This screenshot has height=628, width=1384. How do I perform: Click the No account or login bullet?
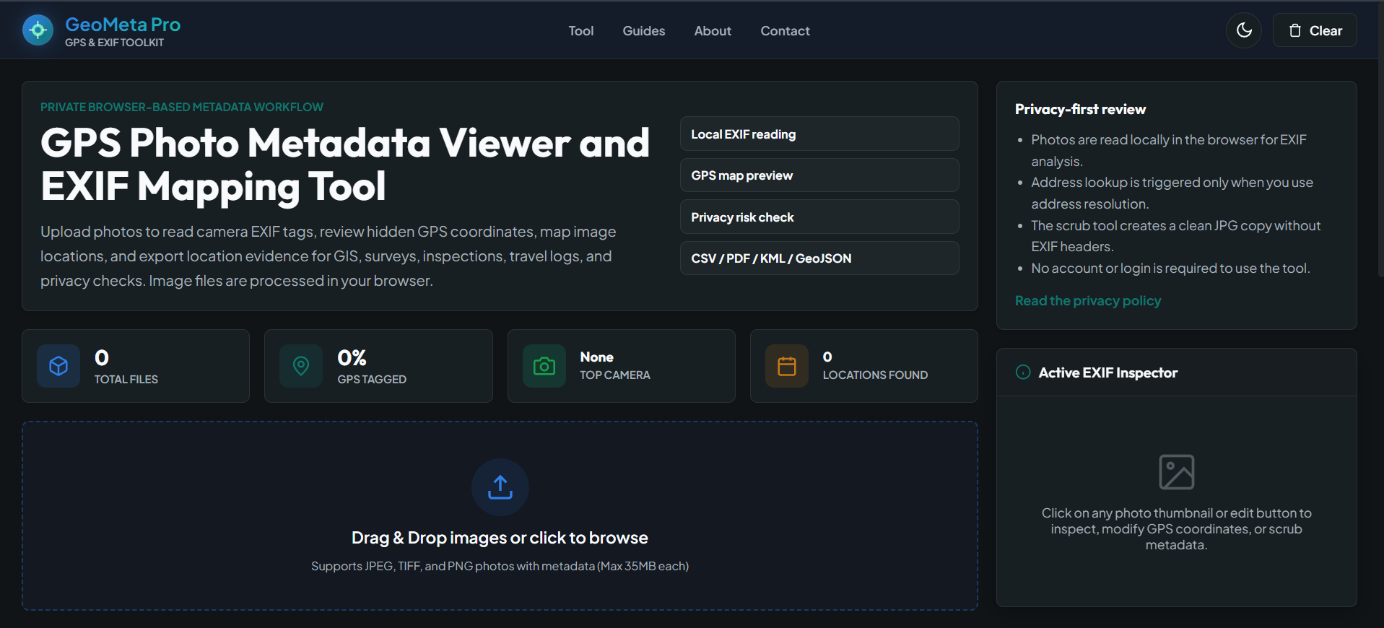click(1170, 269)
